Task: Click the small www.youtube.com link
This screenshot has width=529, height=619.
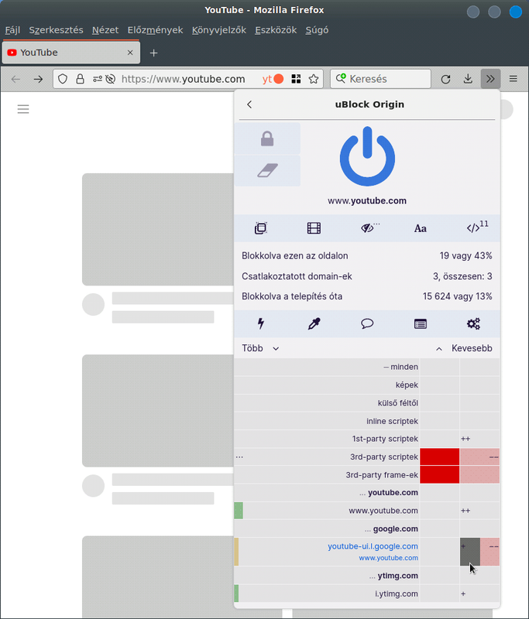Action: click(388, 558)
